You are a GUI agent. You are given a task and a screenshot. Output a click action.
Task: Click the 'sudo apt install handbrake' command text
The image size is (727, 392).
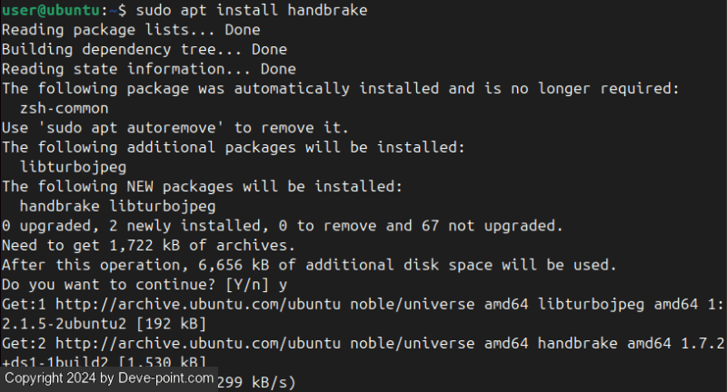[252, 10]
